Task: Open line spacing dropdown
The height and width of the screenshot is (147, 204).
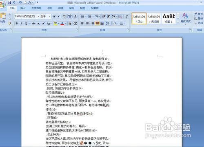Action: (x=109, y=23)
